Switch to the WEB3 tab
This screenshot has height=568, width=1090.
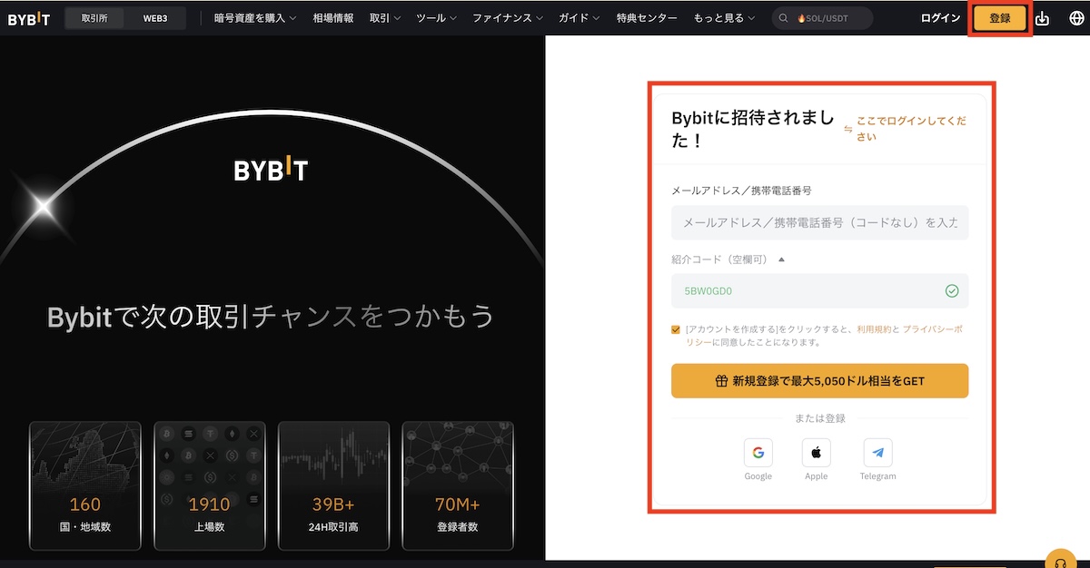coord(155,18)
